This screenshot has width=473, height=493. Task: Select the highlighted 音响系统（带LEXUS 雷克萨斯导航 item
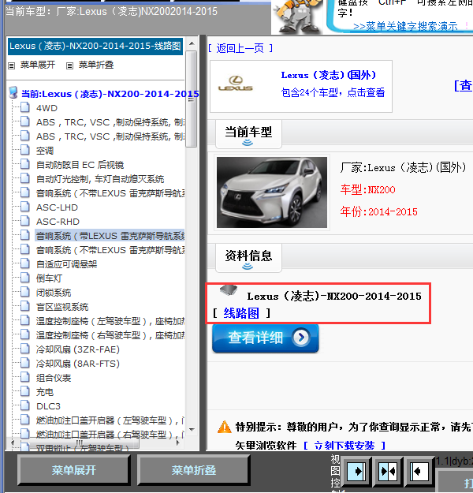click(110, 236)
